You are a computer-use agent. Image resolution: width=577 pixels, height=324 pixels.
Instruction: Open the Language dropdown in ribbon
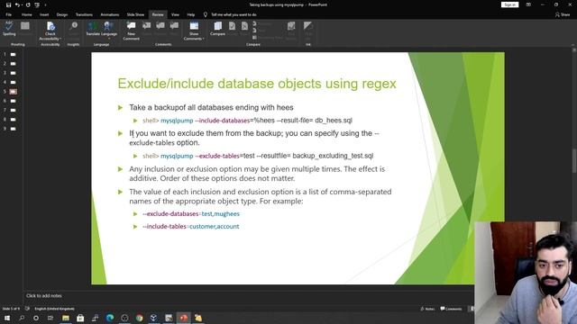(x=108, y=30)
